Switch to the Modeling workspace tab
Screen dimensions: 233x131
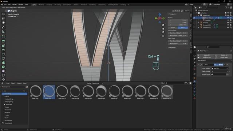pos(41,5)
